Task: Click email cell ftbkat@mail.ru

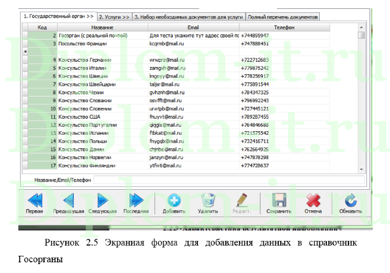Action: (193, 133)
